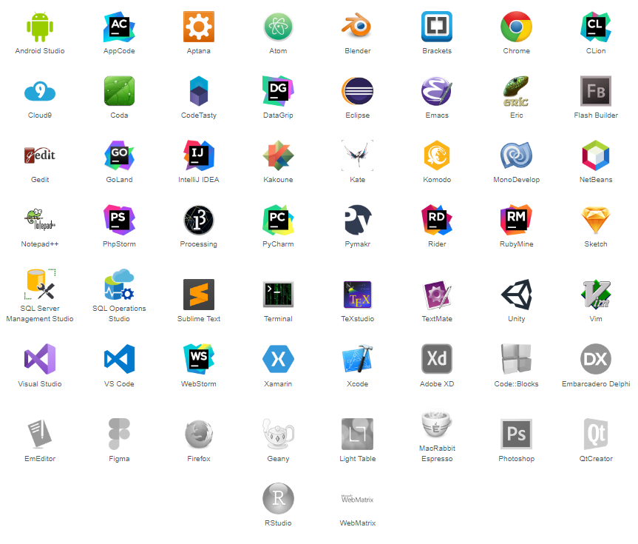The height and width of the screenshot is (544, 638).
Task: Click the Emacs purple icon
Action: pyautogui.click(x=437, y=91)
